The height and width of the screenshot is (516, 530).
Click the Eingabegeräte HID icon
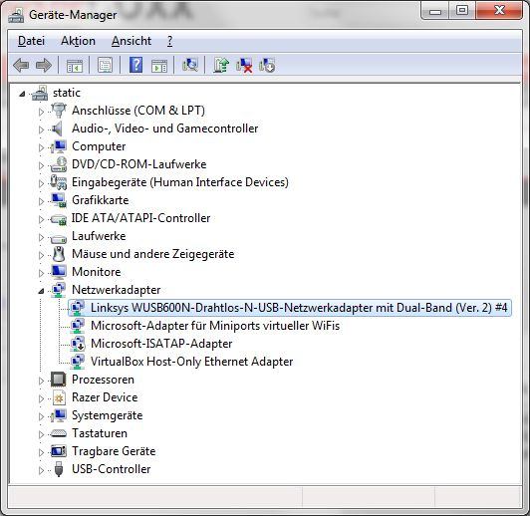(x=59, y=182)
